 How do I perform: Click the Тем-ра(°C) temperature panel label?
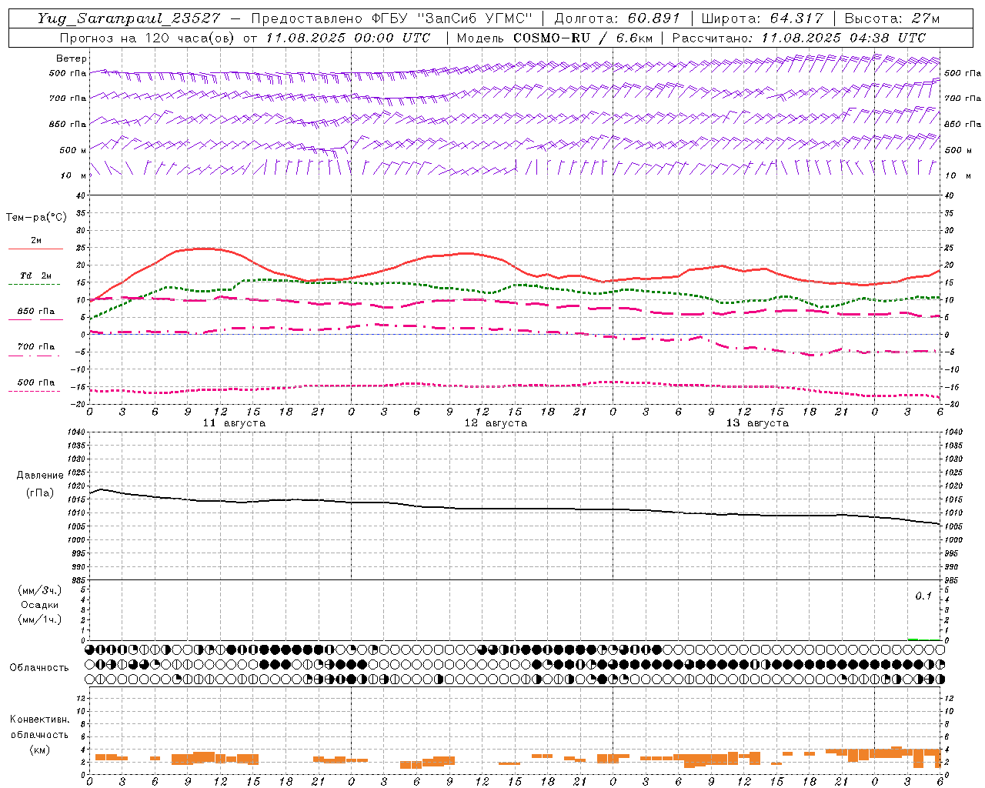35,218
